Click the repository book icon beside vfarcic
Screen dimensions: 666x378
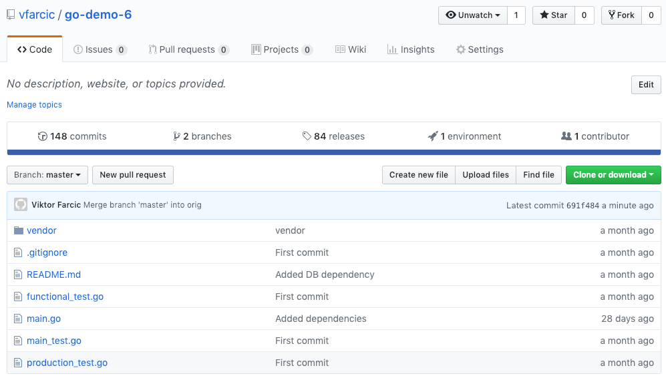11,15
